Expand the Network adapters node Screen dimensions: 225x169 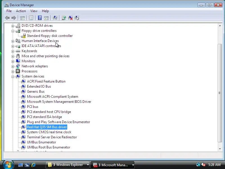point(13,66)
